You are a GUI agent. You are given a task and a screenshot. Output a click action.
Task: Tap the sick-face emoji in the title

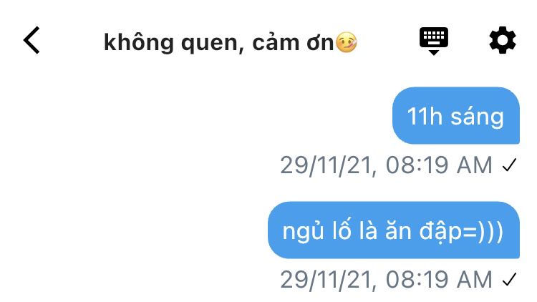347,42
